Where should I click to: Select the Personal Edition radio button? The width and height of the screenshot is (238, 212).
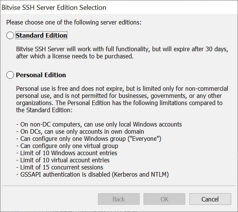click(x=10, y=75)
